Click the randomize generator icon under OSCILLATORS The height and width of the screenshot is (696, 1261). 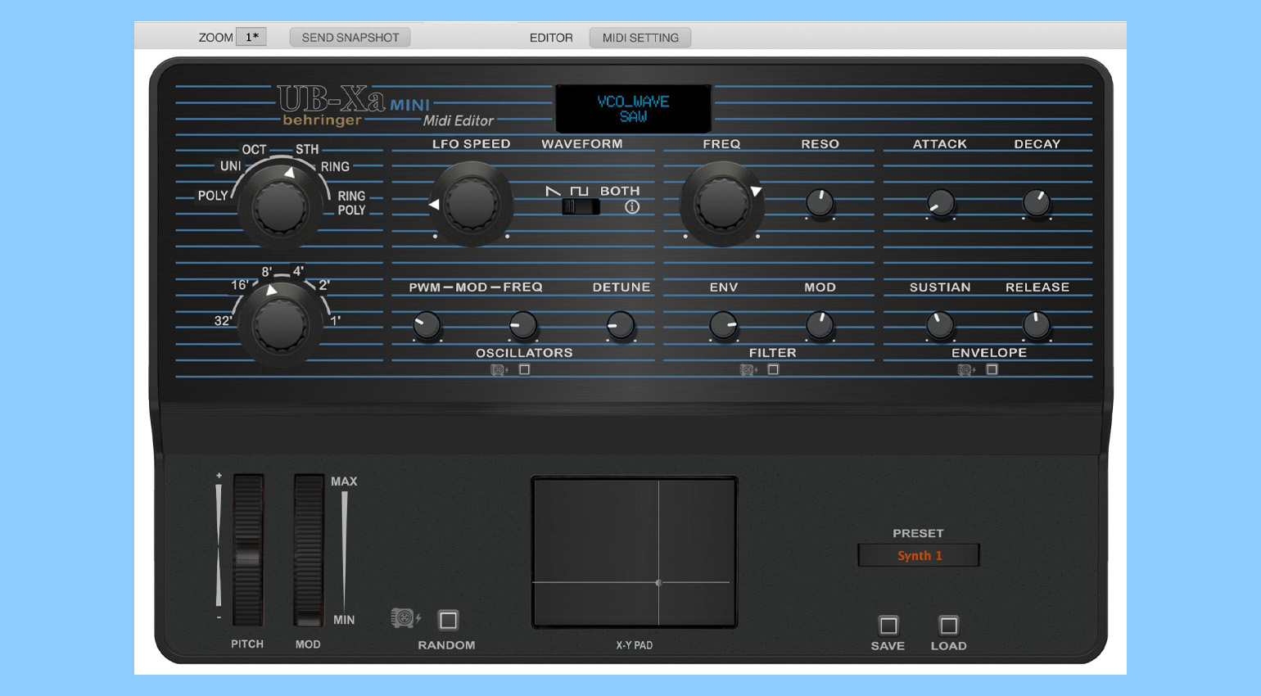point(499,370)
